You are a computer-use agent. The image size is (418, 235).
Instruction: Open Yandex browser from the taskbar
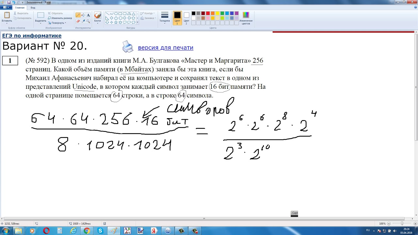[154, 231]
